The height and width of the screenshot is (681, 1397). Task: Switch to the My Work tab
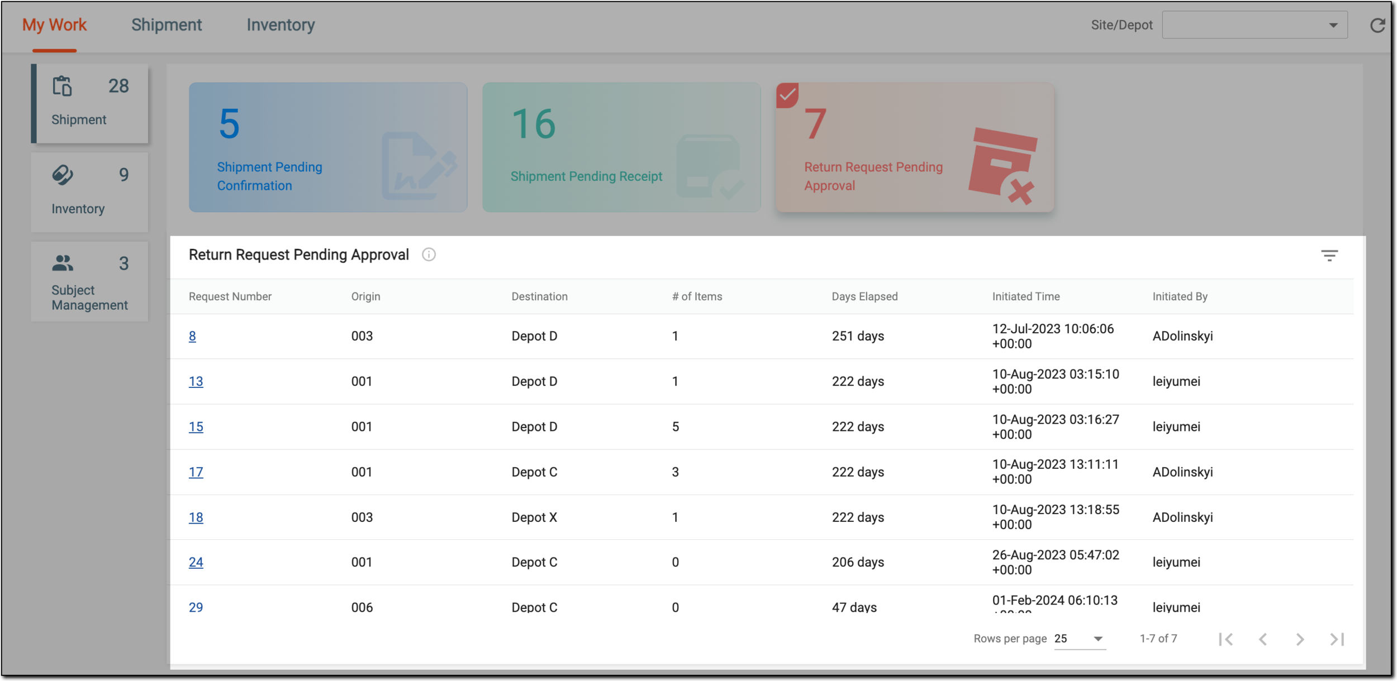click(54, 25)
